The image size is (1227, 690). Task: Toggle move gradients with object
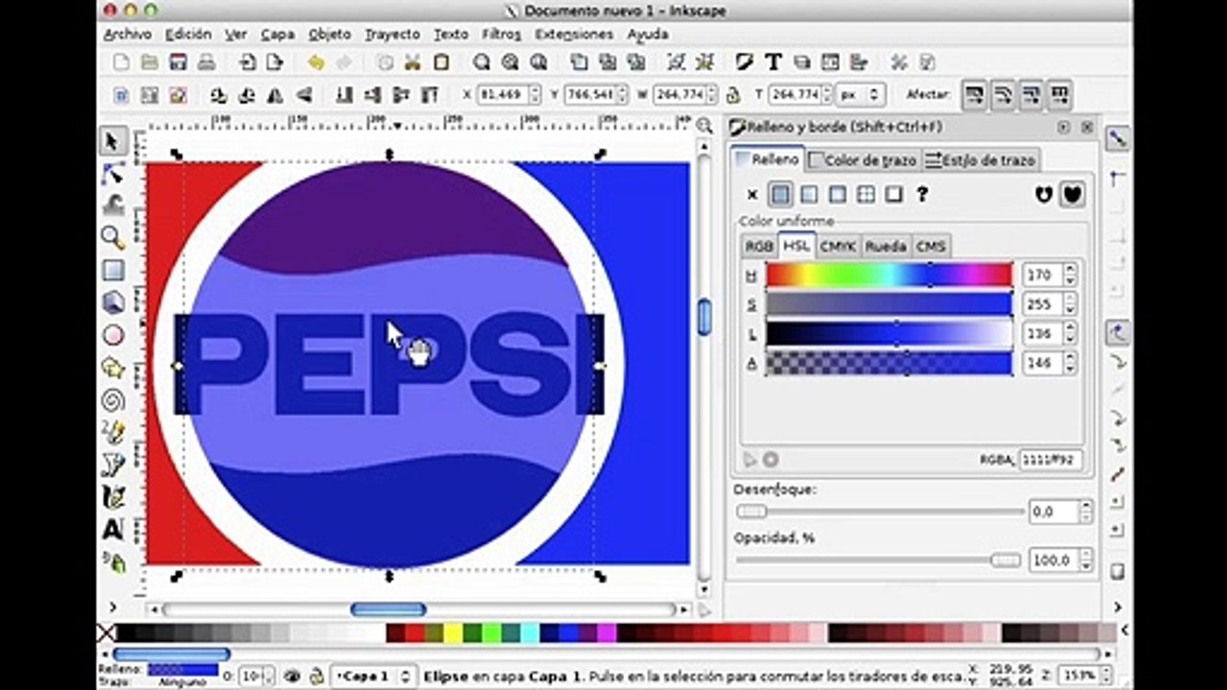[x=1031, y=95]
